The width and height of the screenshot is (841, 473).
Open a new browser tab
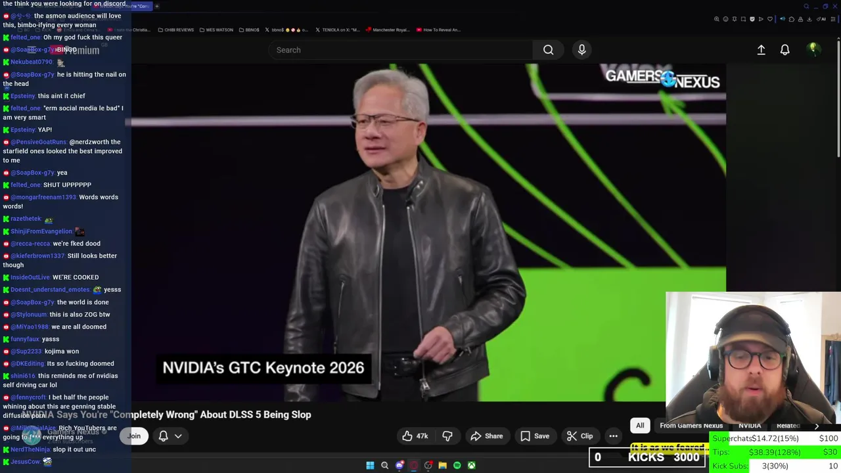[157, 6]
